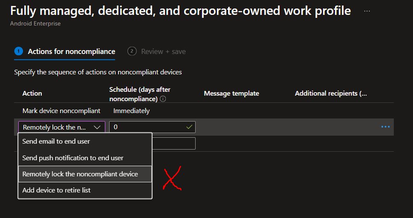The width and height of the screenshot is (413, 218).
Task: Click the green validation checkmark in schedule field
Action: (x=189, y=127)
